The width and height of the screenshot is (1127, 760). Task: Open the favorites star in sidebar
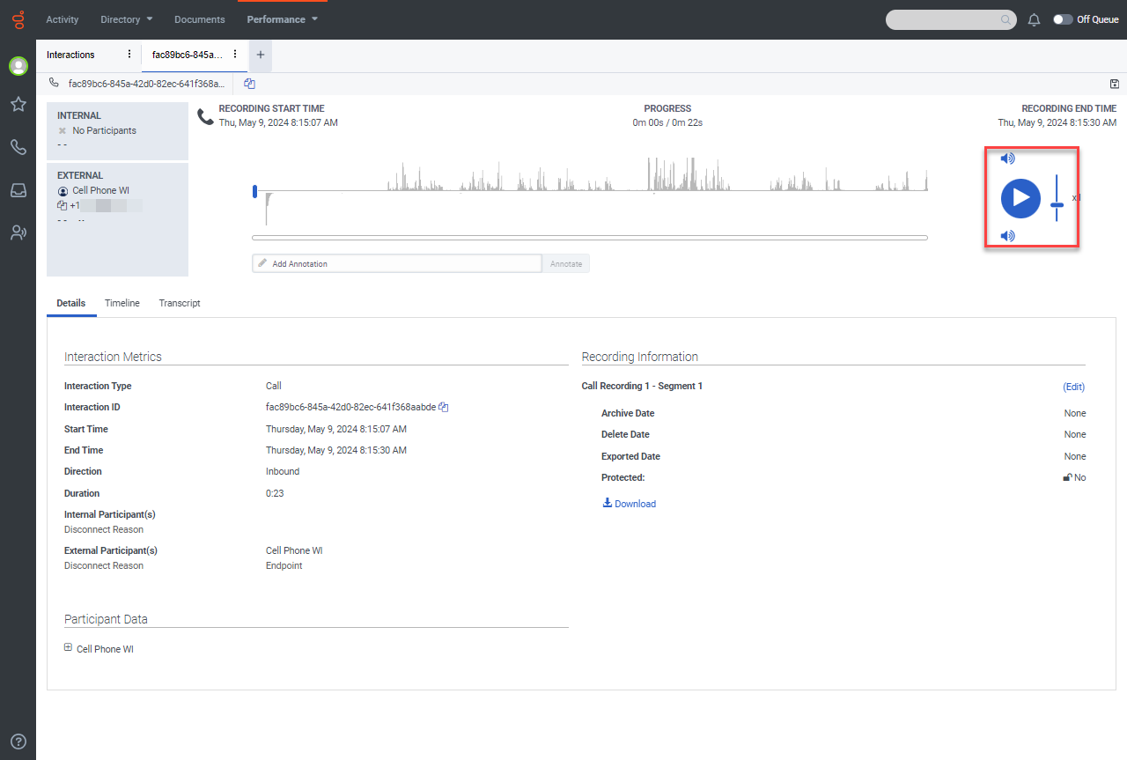18,105
